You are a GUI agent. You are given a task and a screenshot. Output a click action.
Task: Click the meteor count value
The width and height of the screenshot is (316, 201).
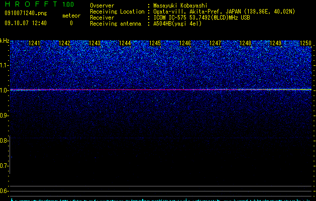pos(71,23)
